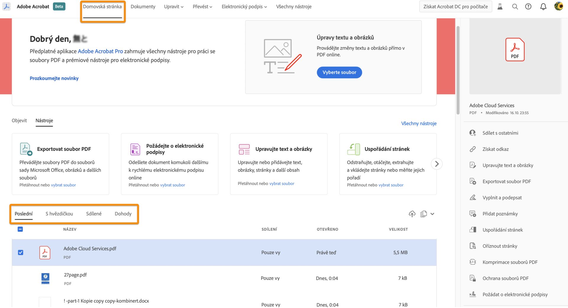Open the dropdown arrow next to copy icon
The width and height of the screenshot is (568, 308).
click(433, 214)
